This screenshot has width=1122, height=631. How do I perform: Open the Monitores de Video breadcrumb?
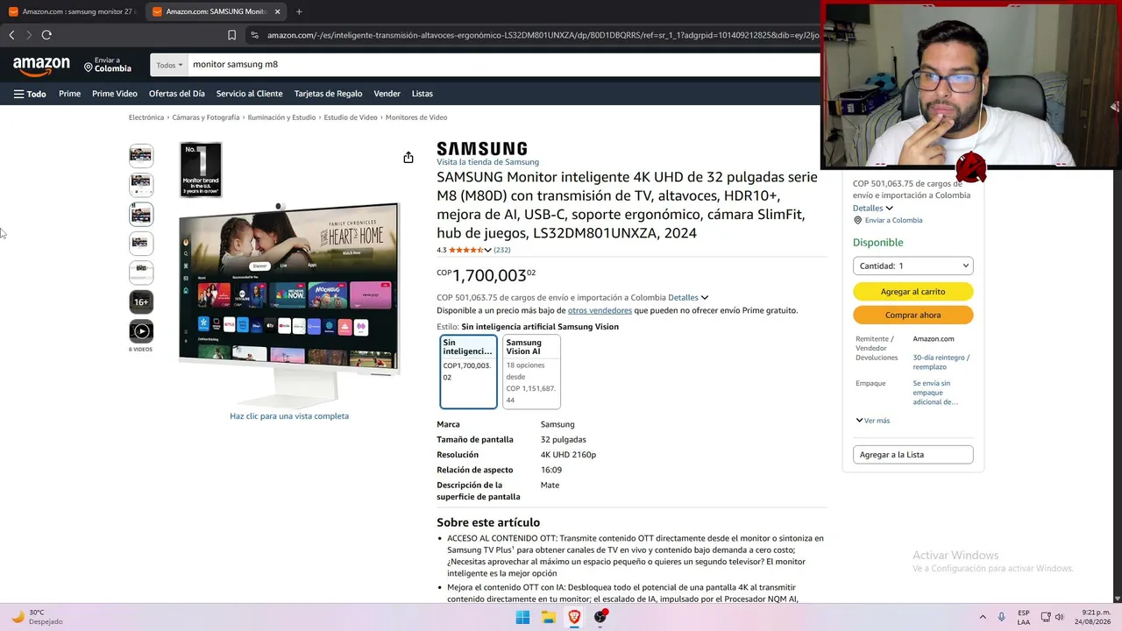[416, 117]
